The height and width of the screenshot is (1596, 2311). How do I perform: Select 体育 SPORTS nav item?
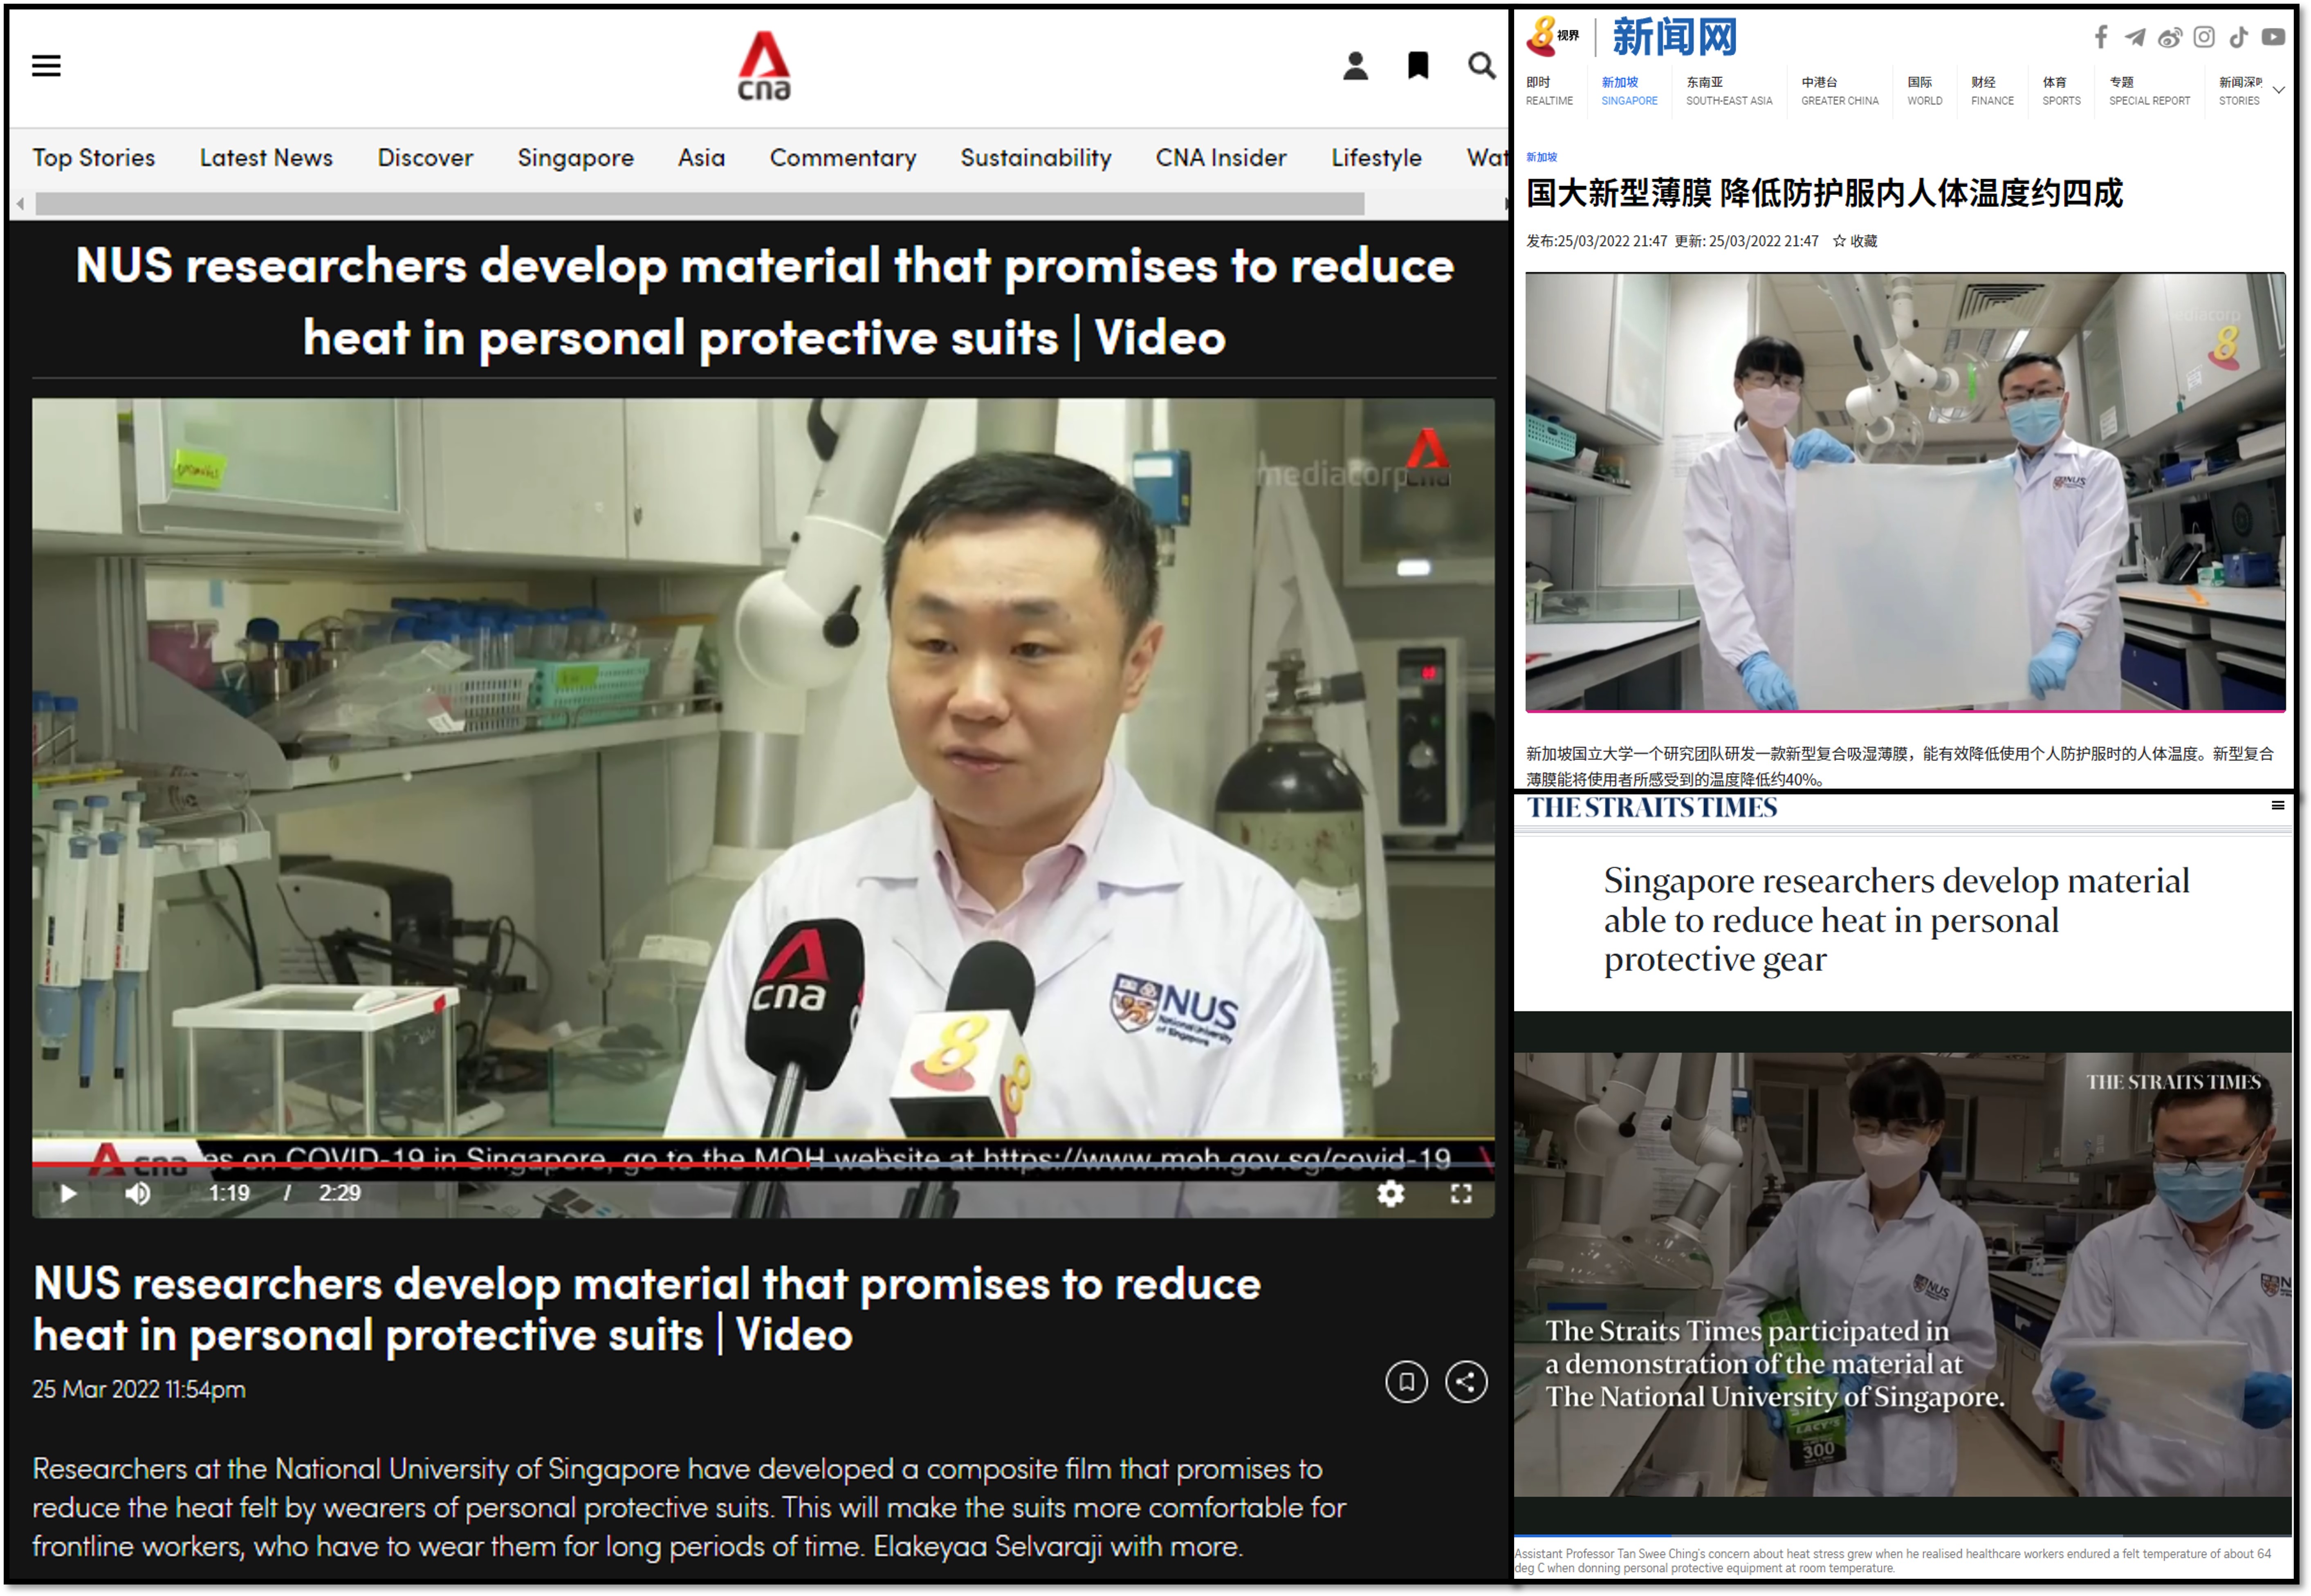coord(2061,91)
